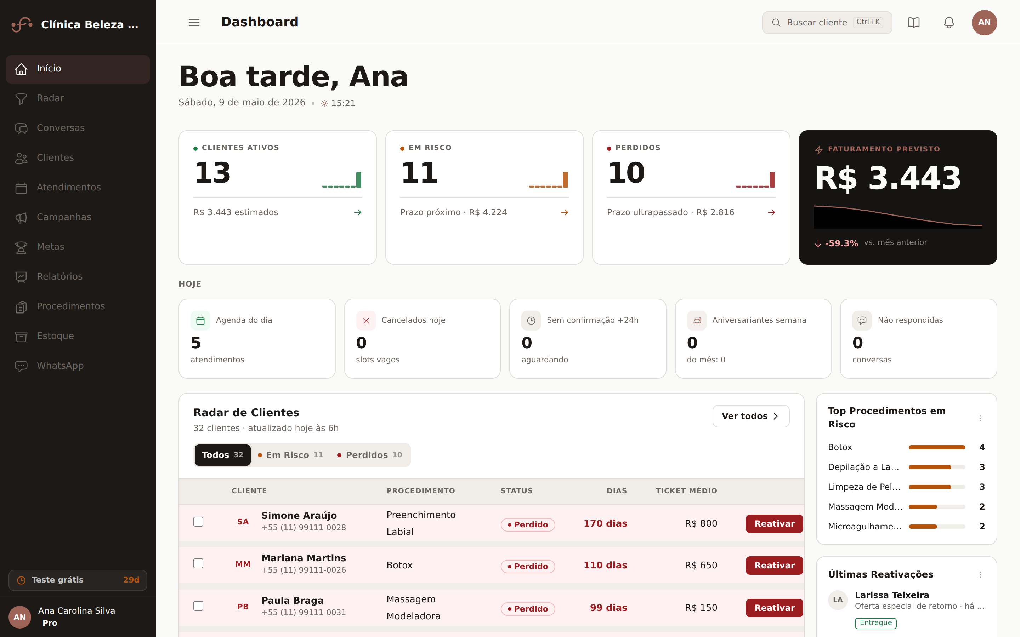Open the Início home icon
This screenshot has width=1020, height=637.
pos(21,69)
